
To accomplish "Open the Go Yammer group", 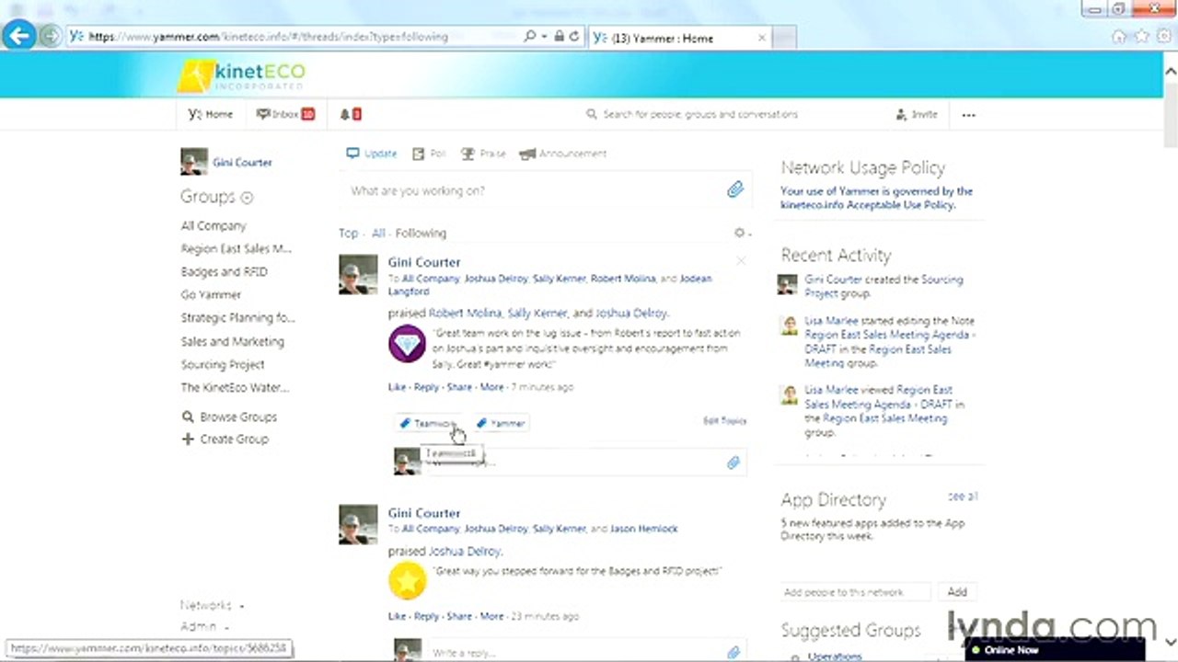I will [211, 295].
